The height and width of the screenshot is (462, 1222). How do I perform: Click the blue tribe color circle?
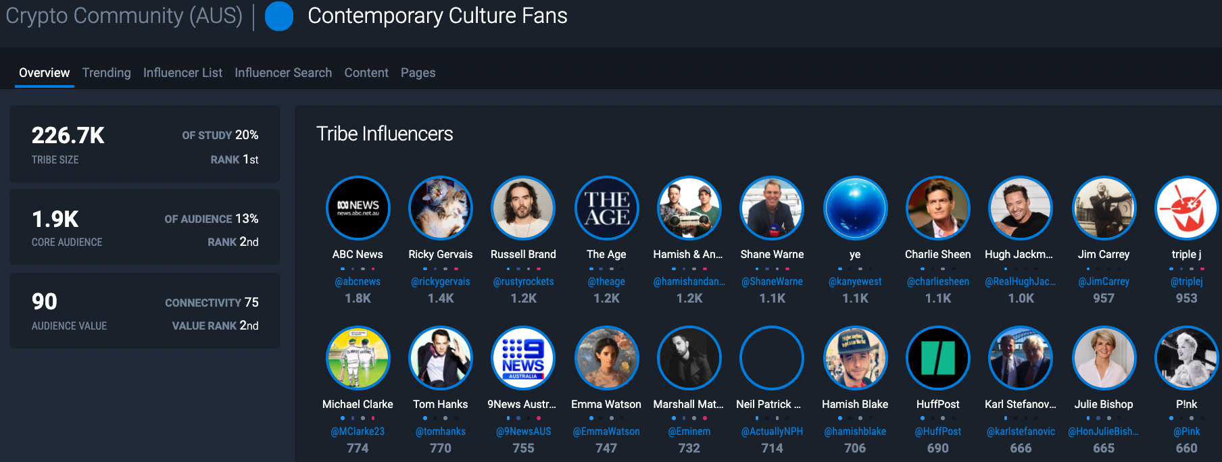(279, 16)
